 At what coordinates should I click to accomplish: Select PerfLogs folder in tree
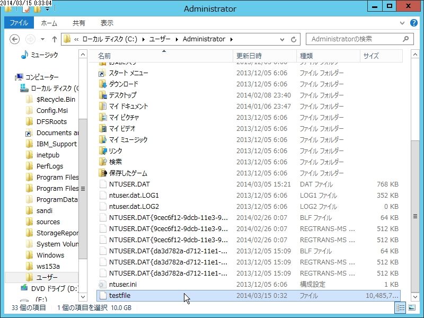click(50, 166)
